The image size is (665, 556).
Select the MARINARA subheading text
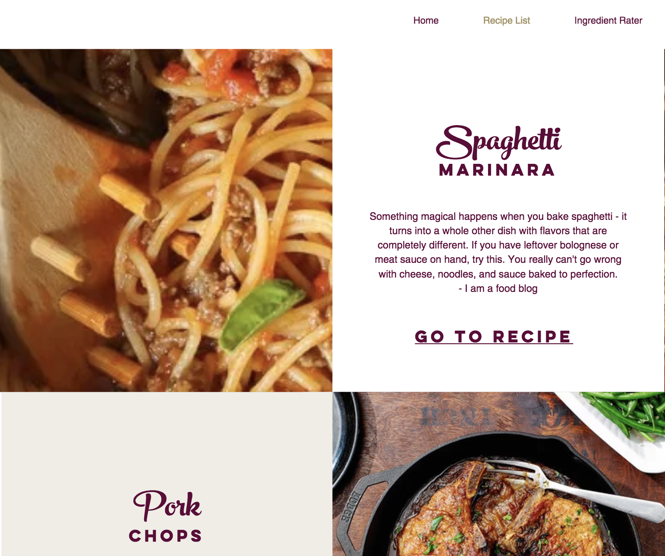tap(497, 170)
